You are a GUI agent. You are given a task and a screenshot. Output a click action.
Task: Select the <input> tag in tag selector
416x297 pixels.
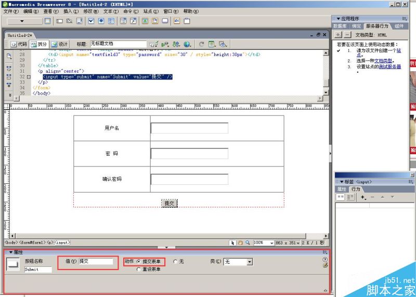(62, 242)
